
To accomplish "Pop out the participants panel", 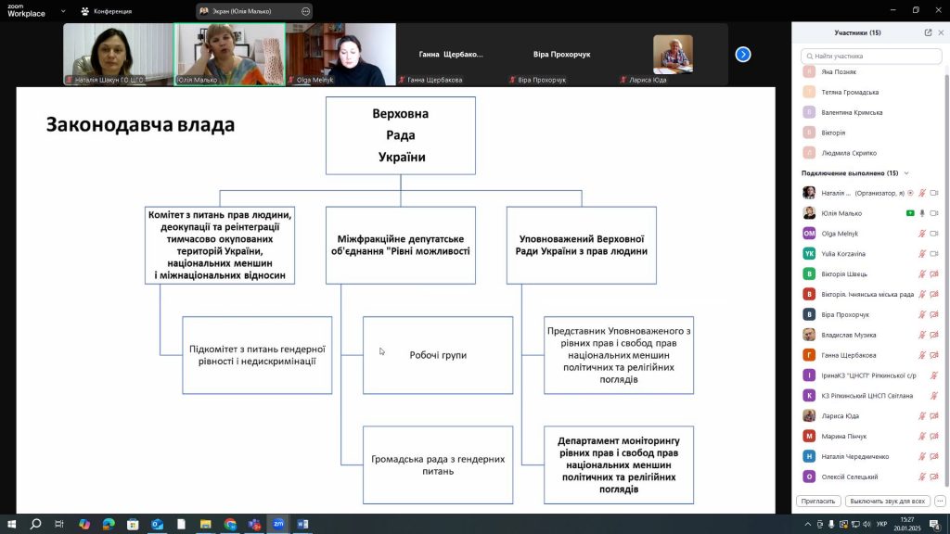I will 928,32.
